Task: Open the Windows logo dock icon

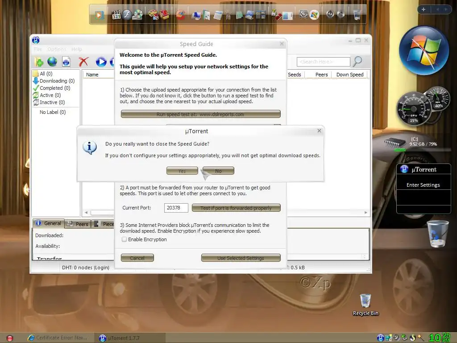Action: 314,15
